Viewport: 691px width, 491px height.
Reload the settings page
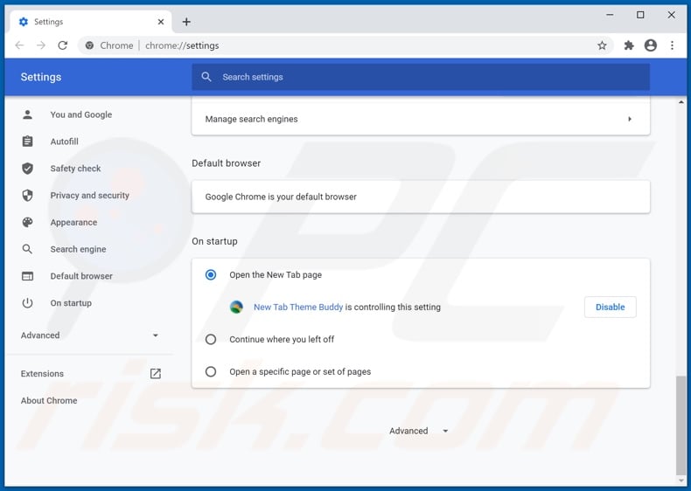click(63, 45)
